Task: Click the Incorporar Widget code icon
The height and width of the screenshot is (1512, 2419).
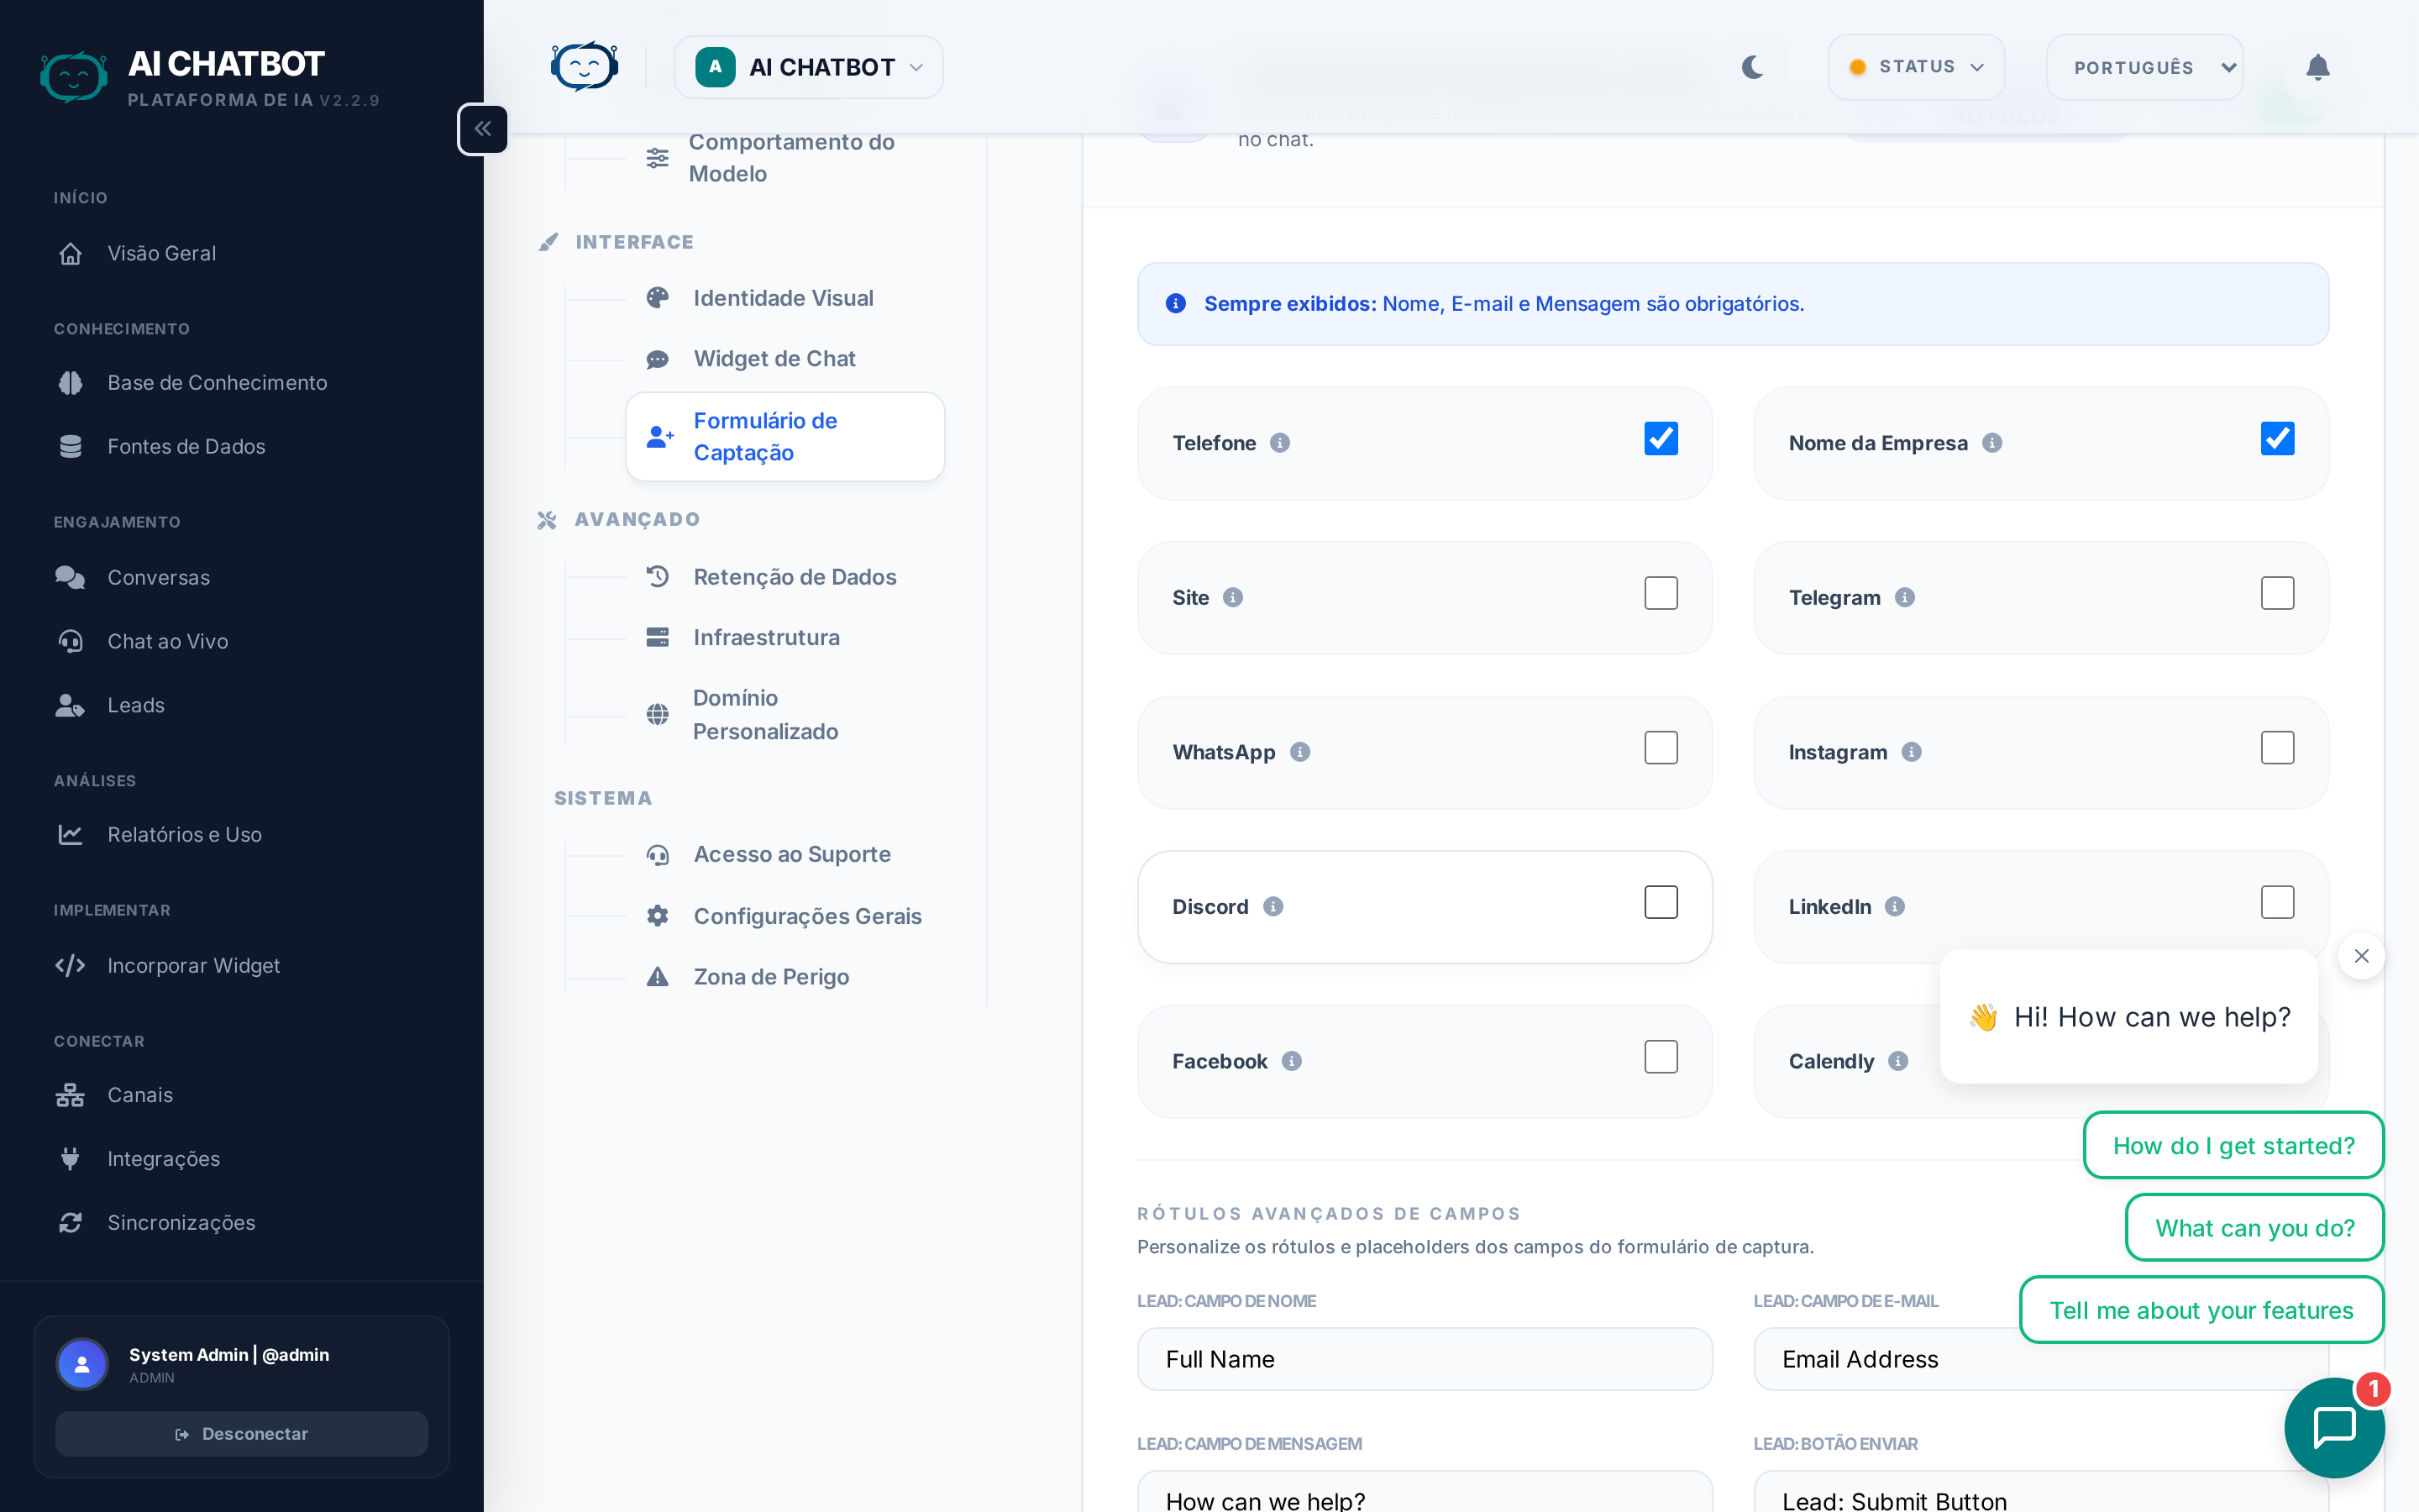Action: point(70,965)
